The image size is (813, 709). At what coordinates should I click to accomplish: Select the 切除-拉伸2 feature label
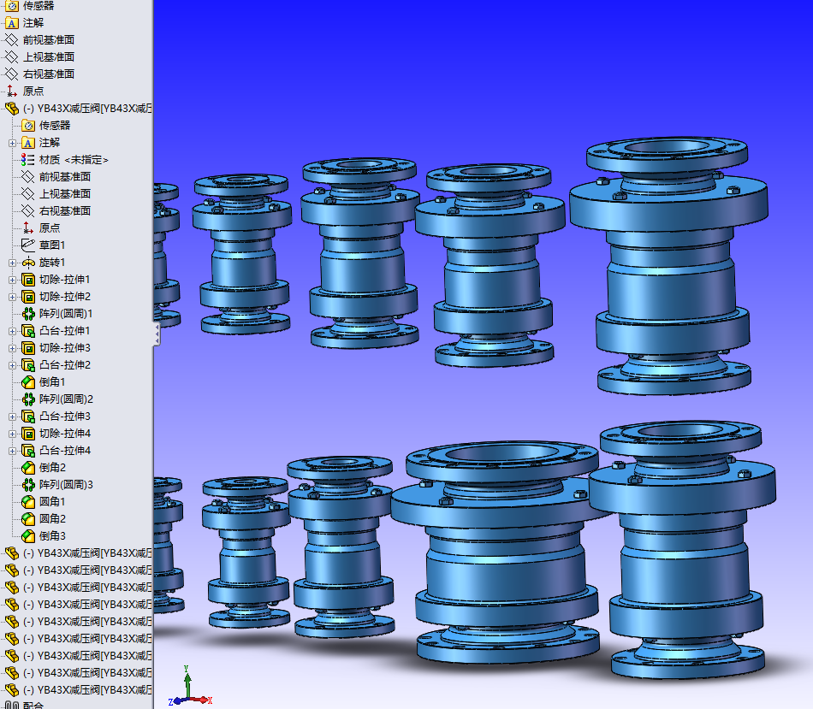(65, 297)
